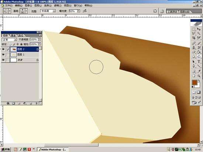203x152 pixels.
Task: Select the Rectangular Marquee tool
Action: [x=194, y=29]
